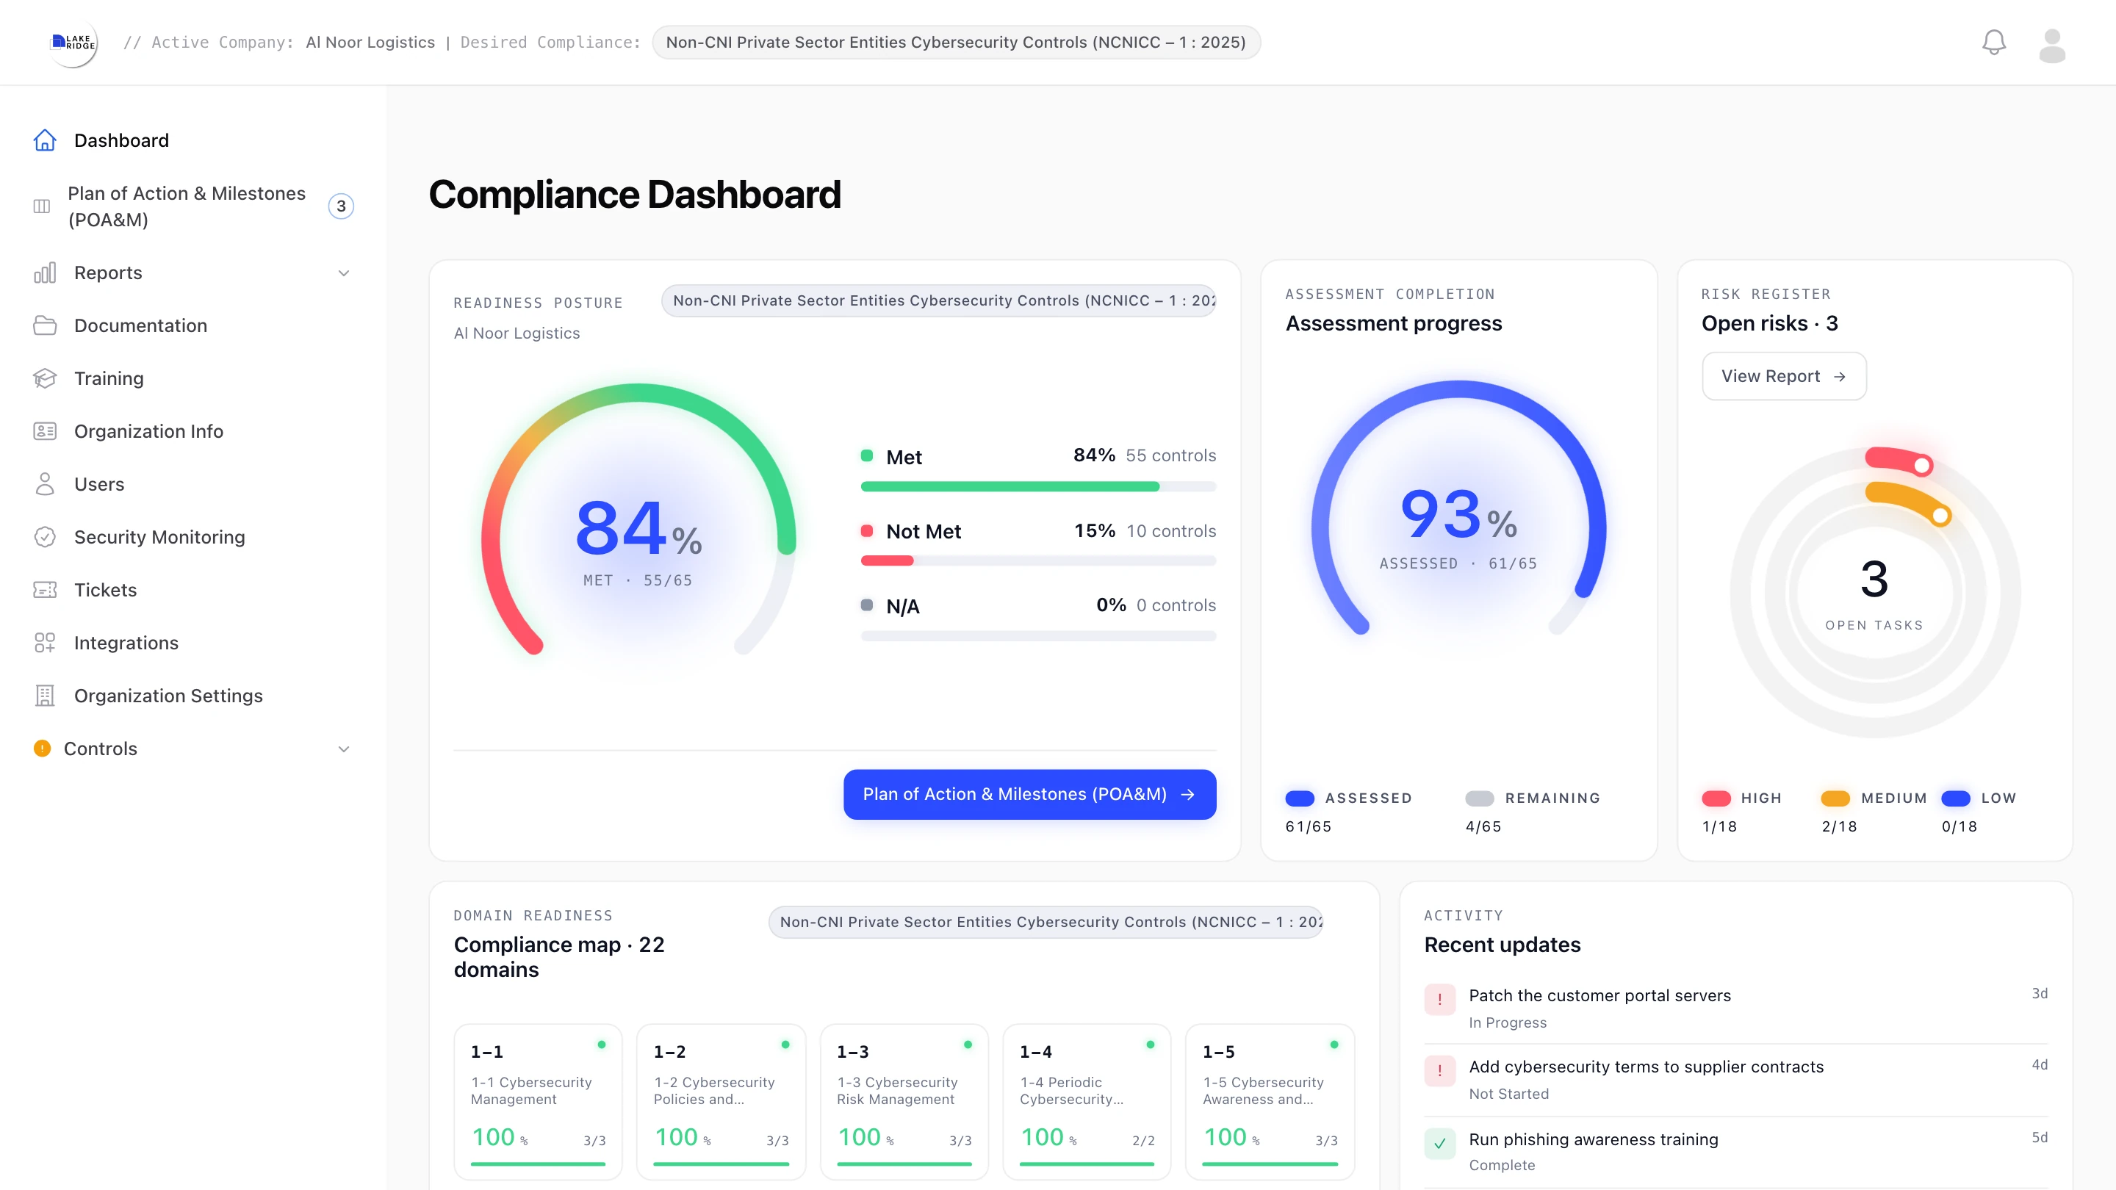Image resolution: width=2116 pixels, height=1190 pixels.
Task: Click View Report in Risk Register
Action: click(1784, 376)
